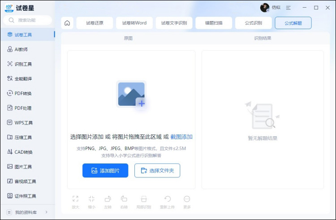Click the 音视频工具 music icon

tap(10, 181)
